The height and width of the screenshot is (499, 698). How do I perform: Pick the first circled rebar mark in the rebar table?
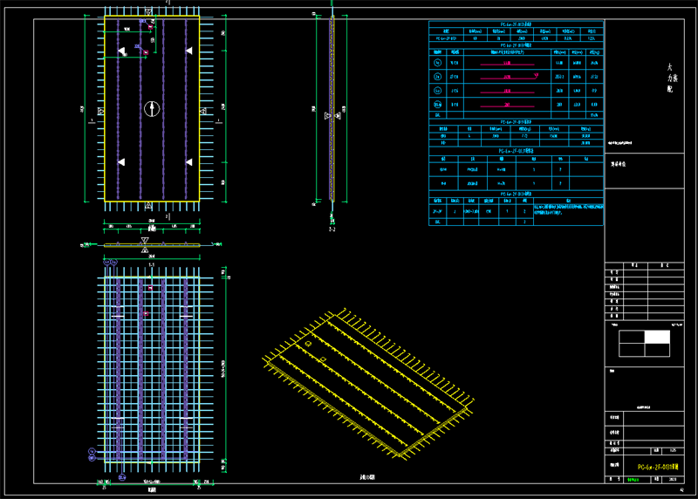(x=438, y=63)
